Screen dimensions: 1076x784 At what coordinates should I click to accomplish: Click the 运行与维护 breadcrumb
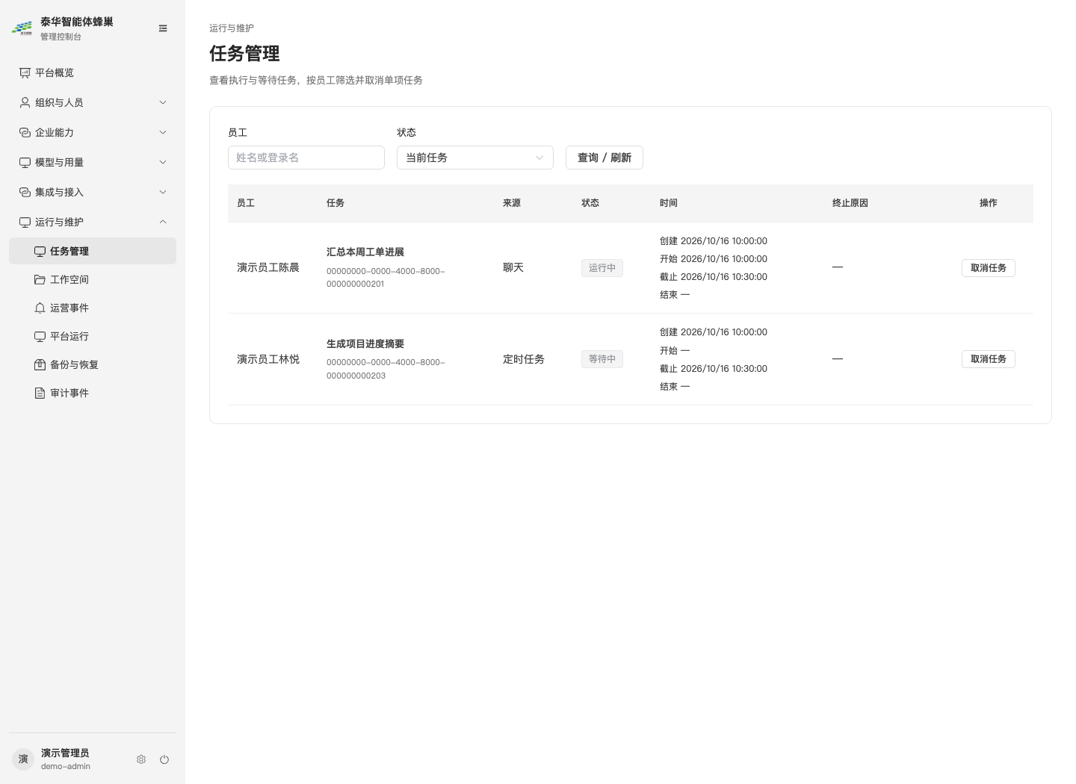(x=232, y=28)
